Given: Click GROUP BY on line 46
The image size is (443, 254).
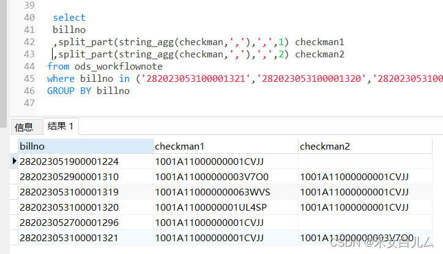Looking at the screenshot, I should click(x=69, y=91).
